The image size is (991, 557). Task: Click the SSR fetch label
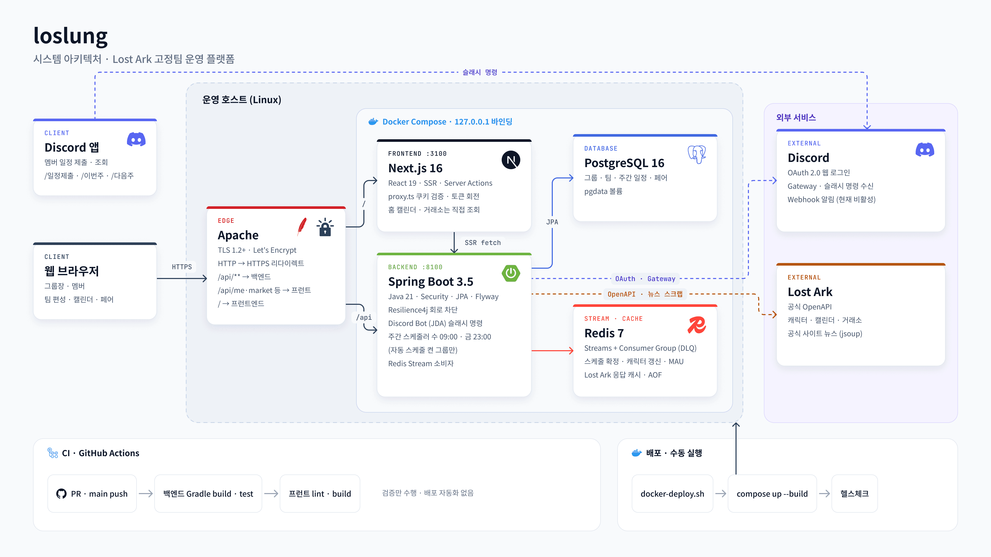(482, 243)
